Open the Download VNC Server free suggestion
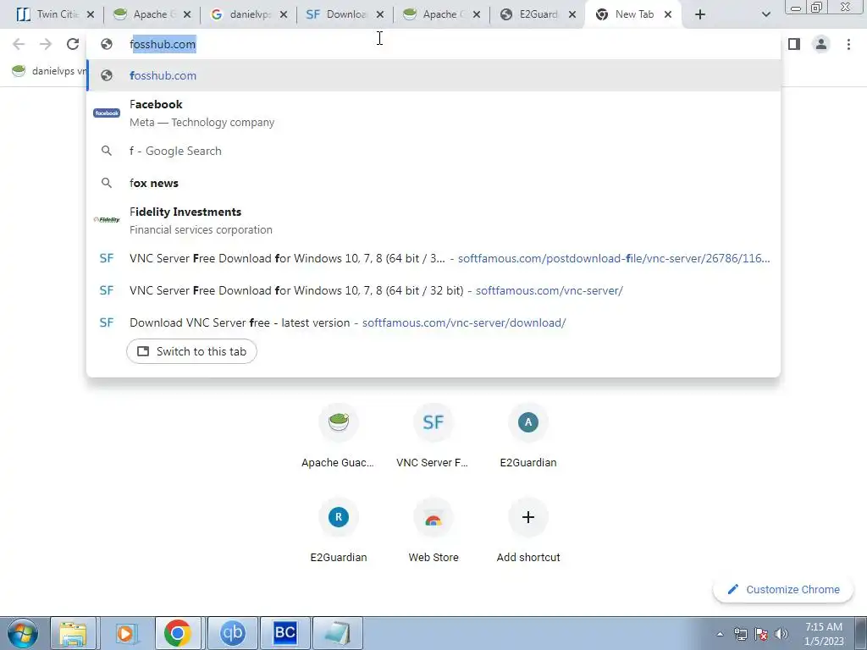Viewport: 867px width, 650px height. tap(433, 322)
